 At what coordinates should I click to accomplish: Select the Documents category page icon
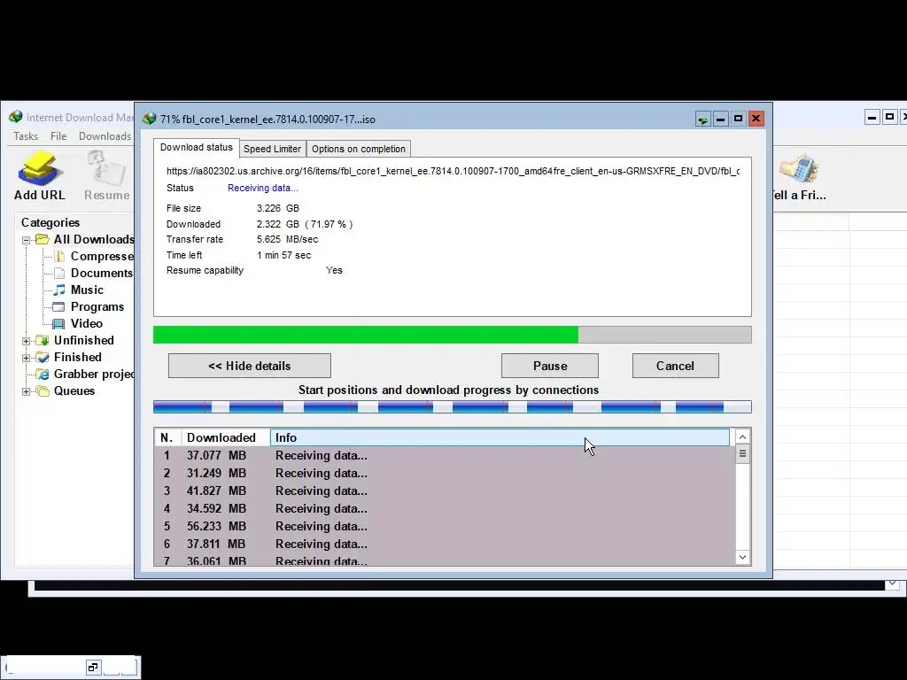(59, 273)
